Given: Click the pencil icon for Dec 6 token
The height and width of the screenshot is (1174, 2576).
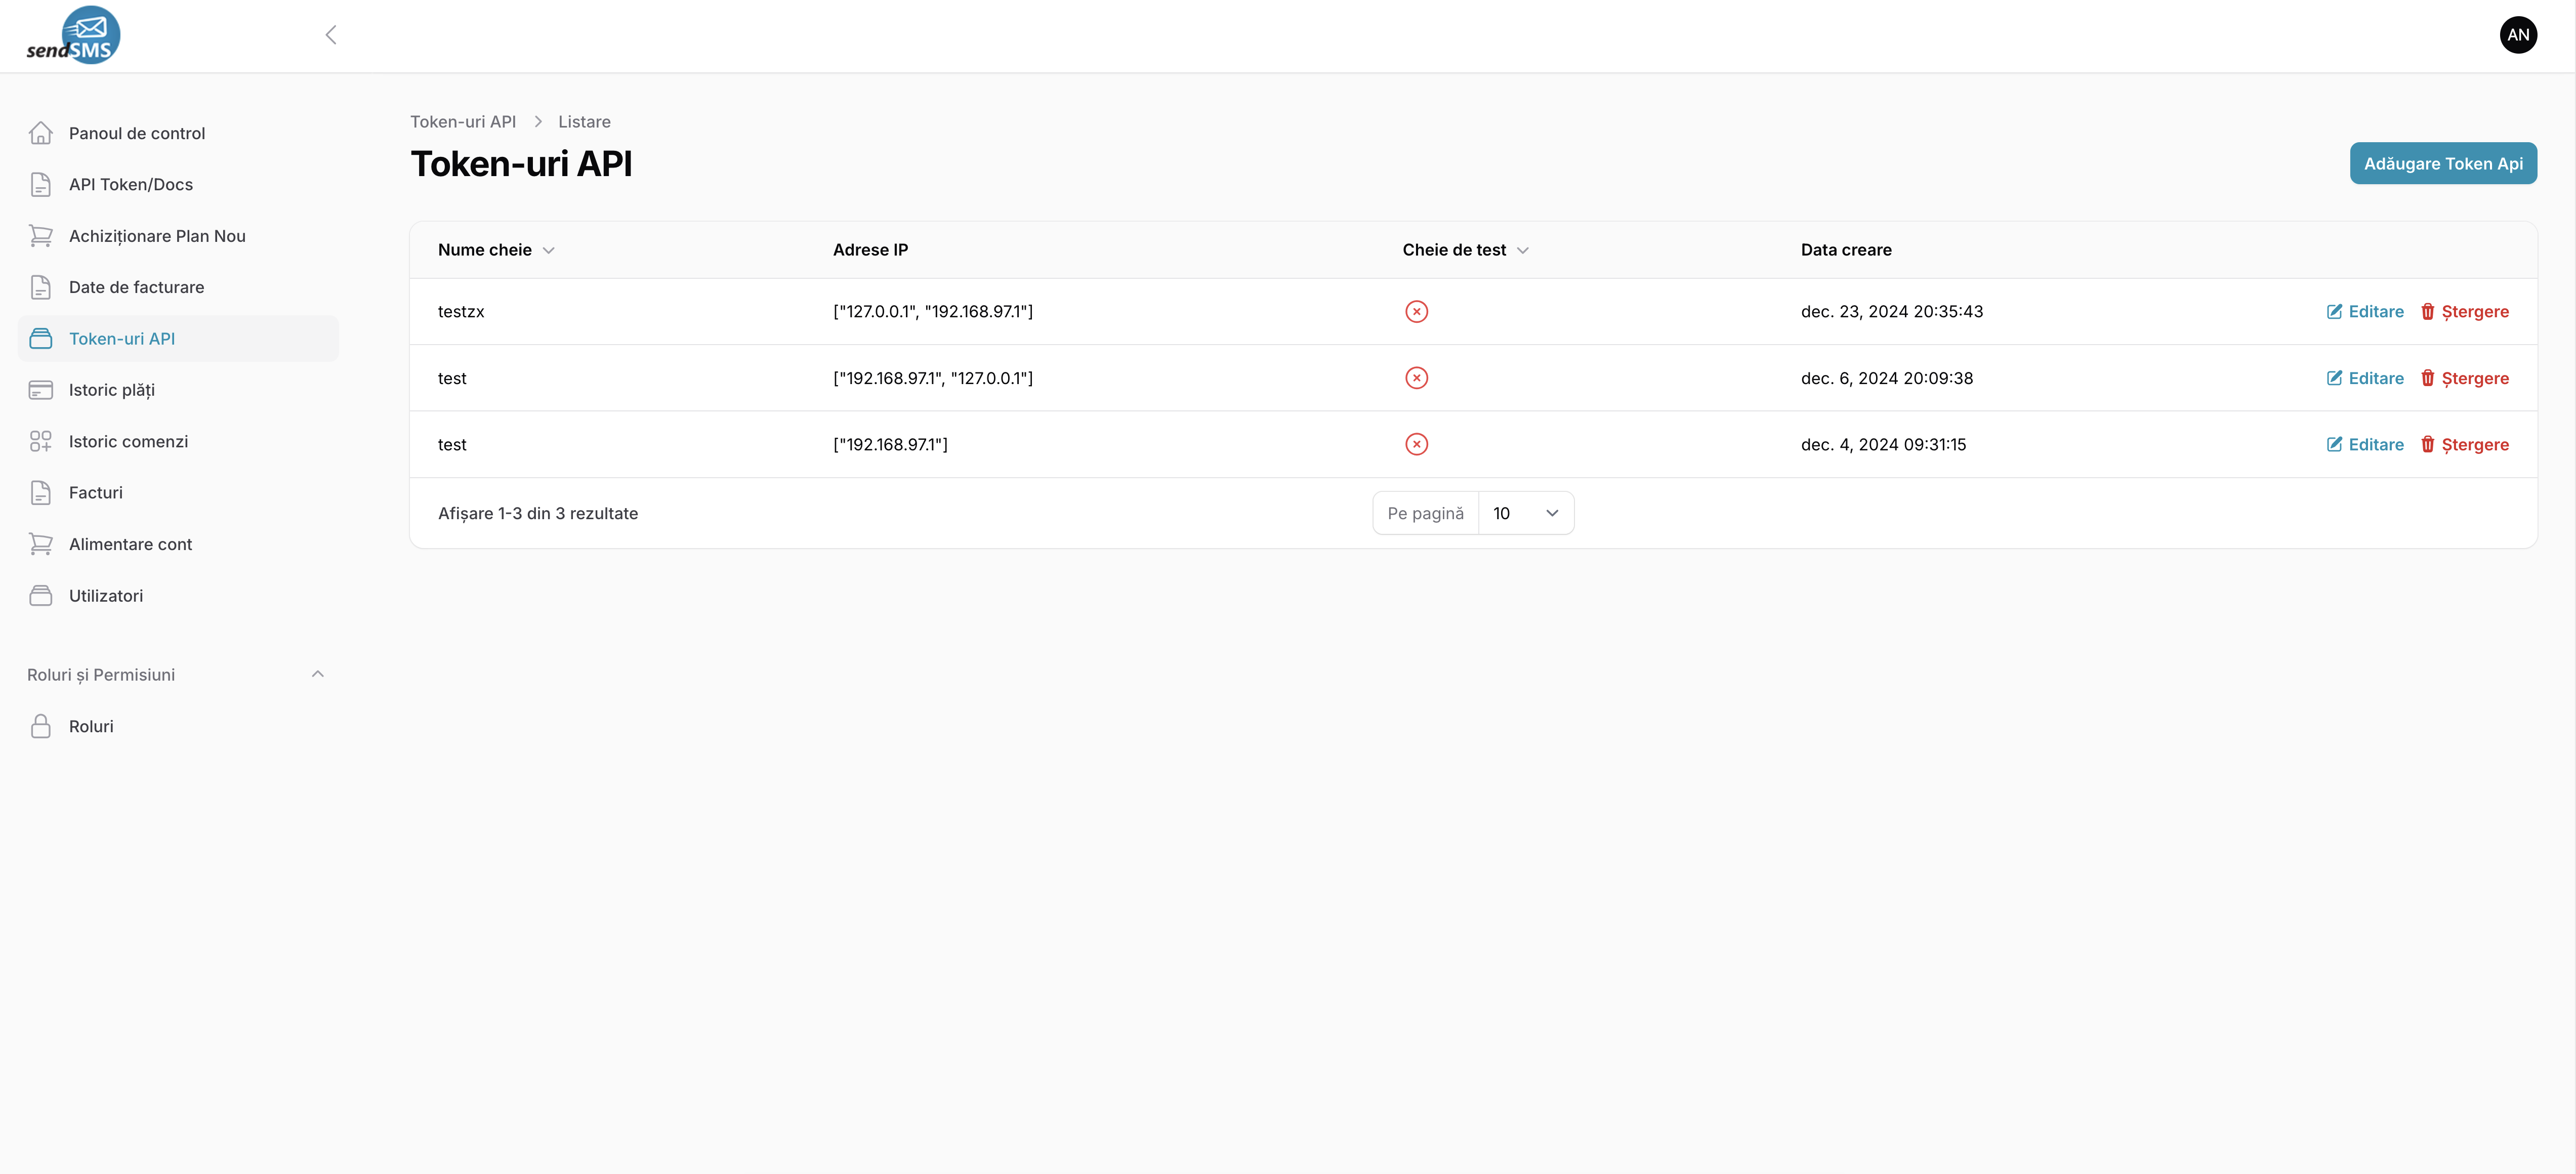Looking at the screenshot, I should coord(2334,378).
